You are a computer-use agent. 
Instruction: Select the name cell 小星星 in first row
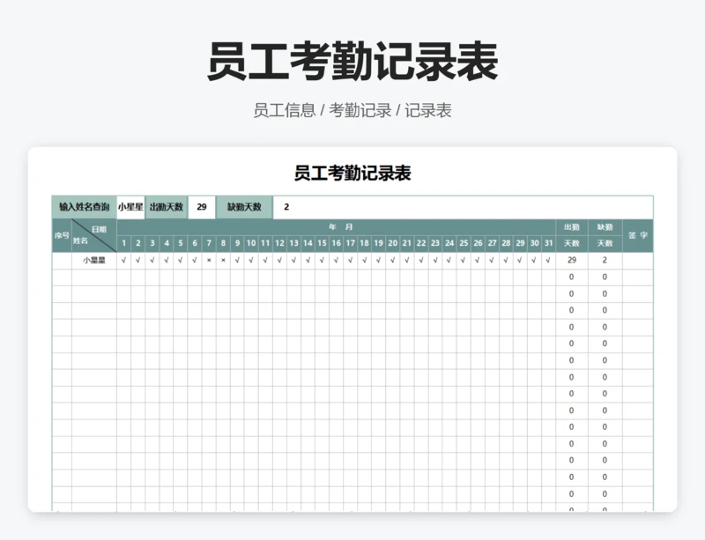pyautogui.click(x=94, y=261)
